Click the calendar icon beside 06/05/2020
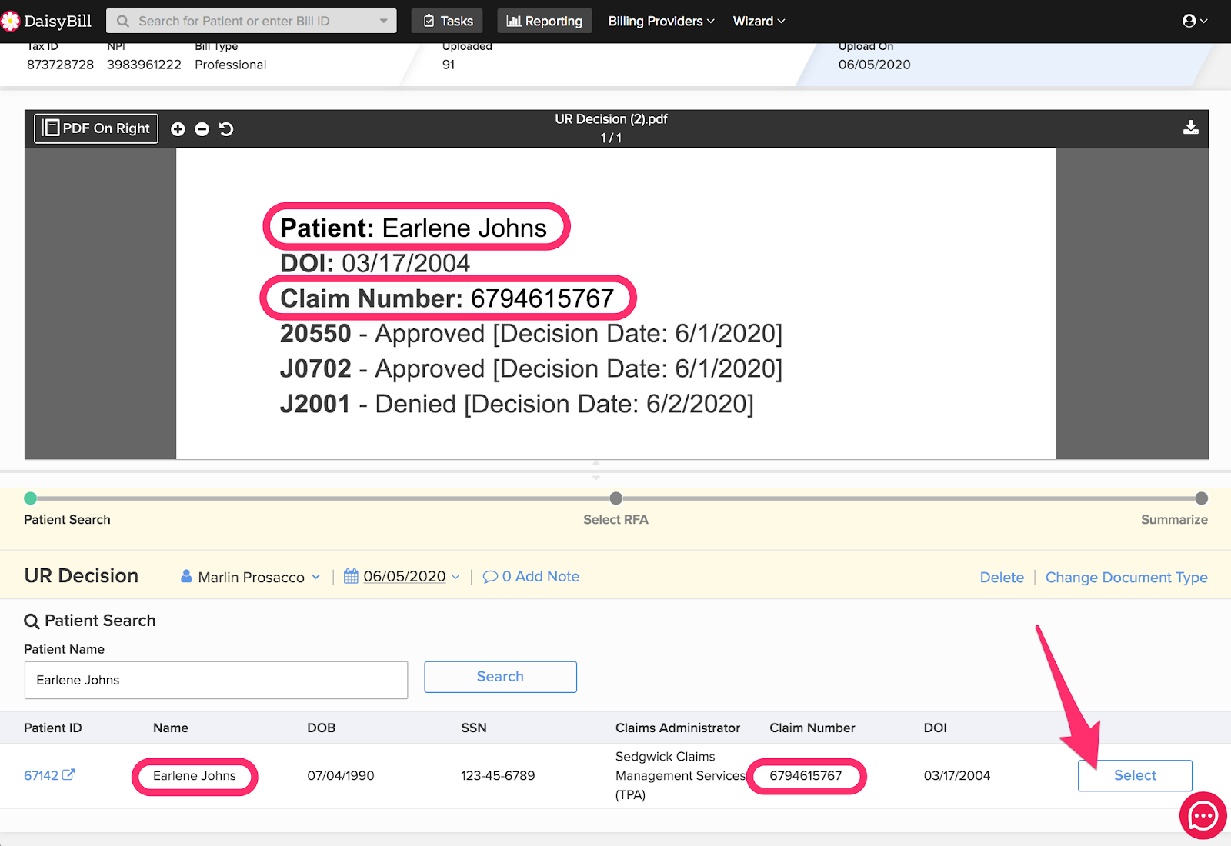The width and height of the screenshot is (1231, 846). coord(351,576)
